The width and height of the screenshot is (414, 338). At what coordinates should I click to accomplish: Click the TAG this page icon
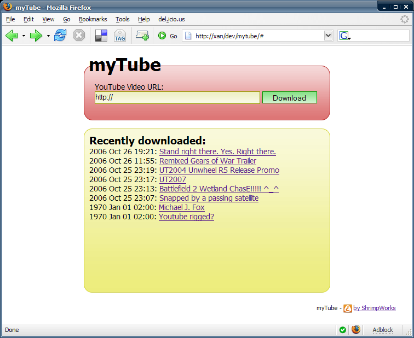120,36
